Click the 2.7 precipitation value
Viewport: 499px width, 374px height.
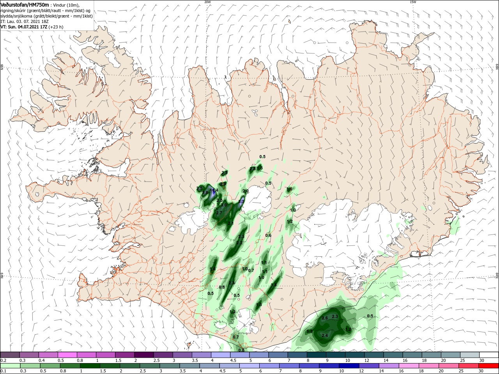219,213
